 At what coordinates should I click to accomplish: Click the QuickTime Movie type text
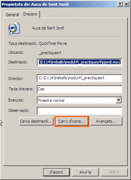(53, 43)
